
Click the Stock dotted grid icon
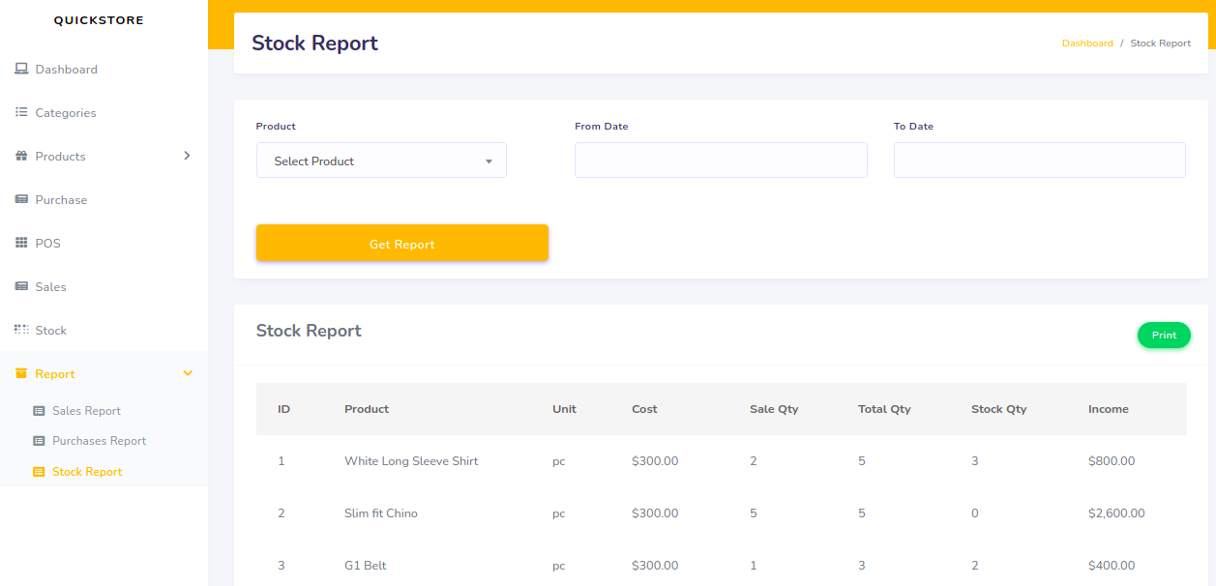point(21,330)
